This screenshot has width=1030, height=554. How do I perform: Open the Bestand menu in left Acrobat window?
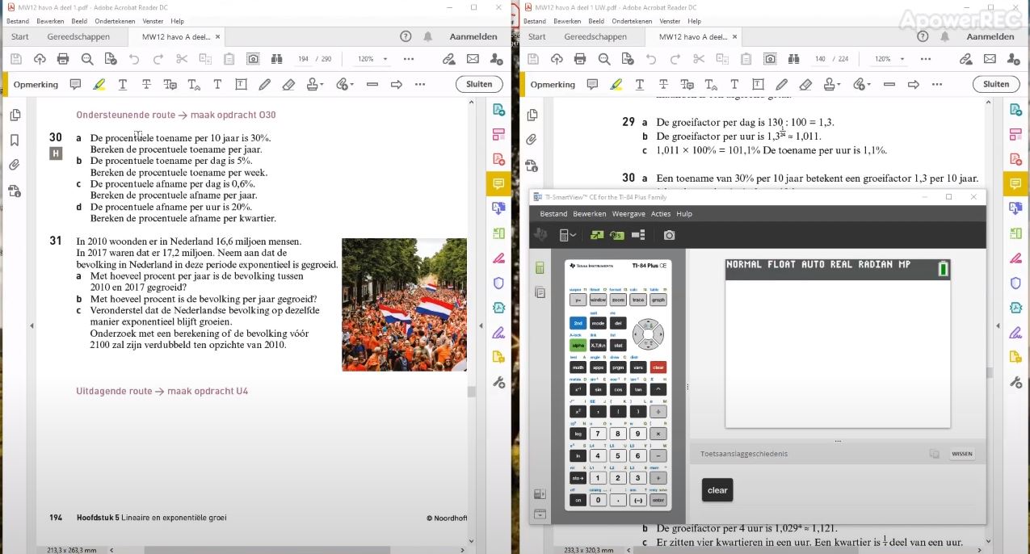point(18,21)
